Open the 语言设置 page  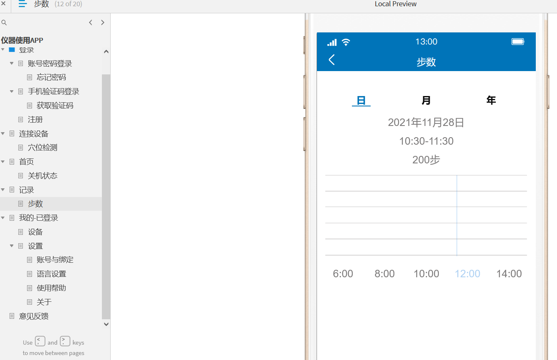pos(51,274)
